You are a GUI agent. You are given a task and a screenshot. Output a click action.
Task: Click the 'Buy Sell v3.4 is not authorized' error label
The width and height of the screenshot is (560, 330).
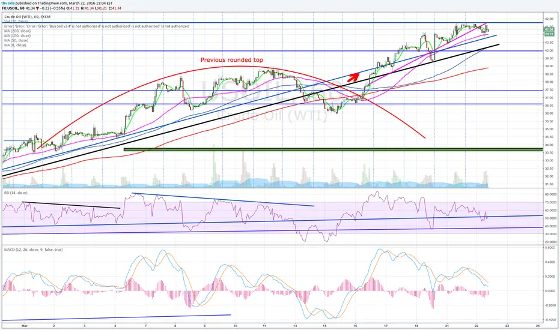pyautogui.click(x=96, y=26)
